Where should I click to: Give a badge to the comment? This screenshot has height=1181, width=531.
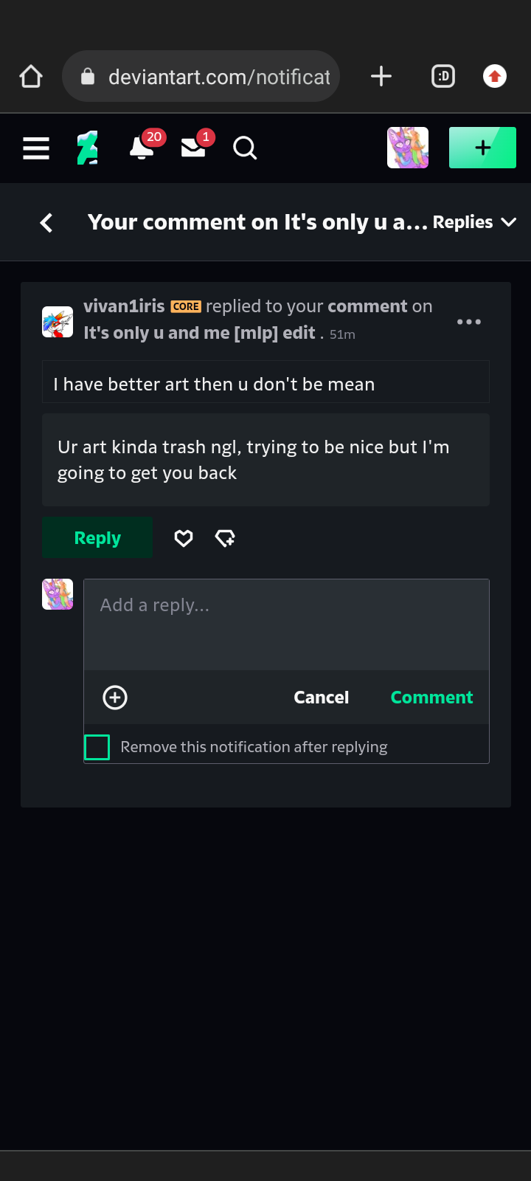tap(225, 538)
